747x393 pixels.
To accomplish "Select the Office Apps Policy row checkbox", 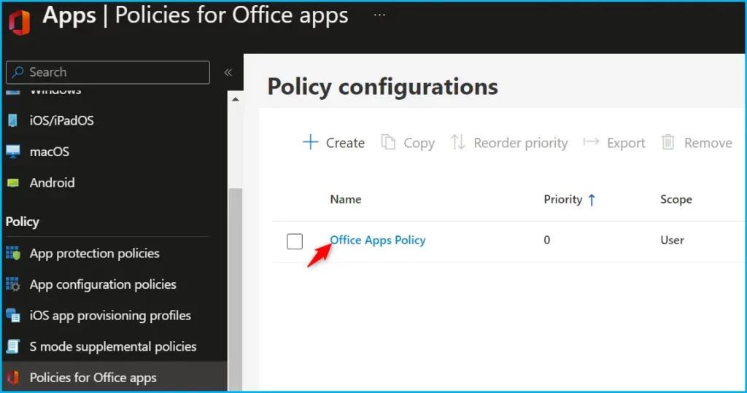I will point(295,241).
